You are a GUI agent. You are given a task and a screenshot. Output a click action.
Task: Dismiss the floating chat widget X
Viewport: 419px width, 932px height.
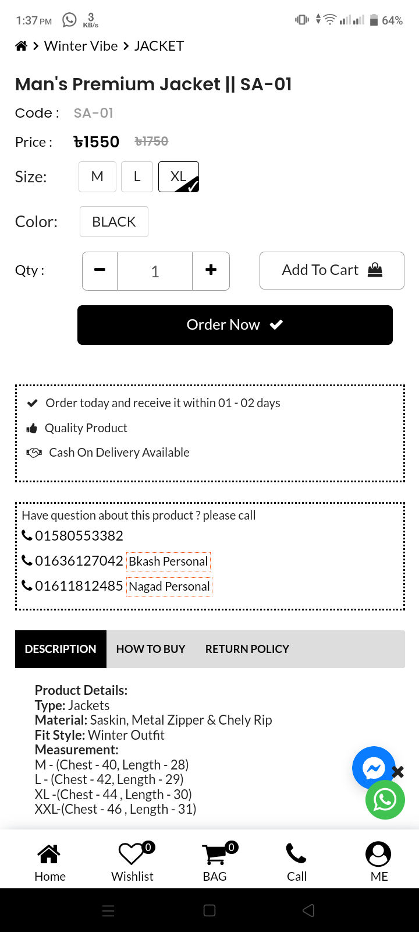(398, 772)
